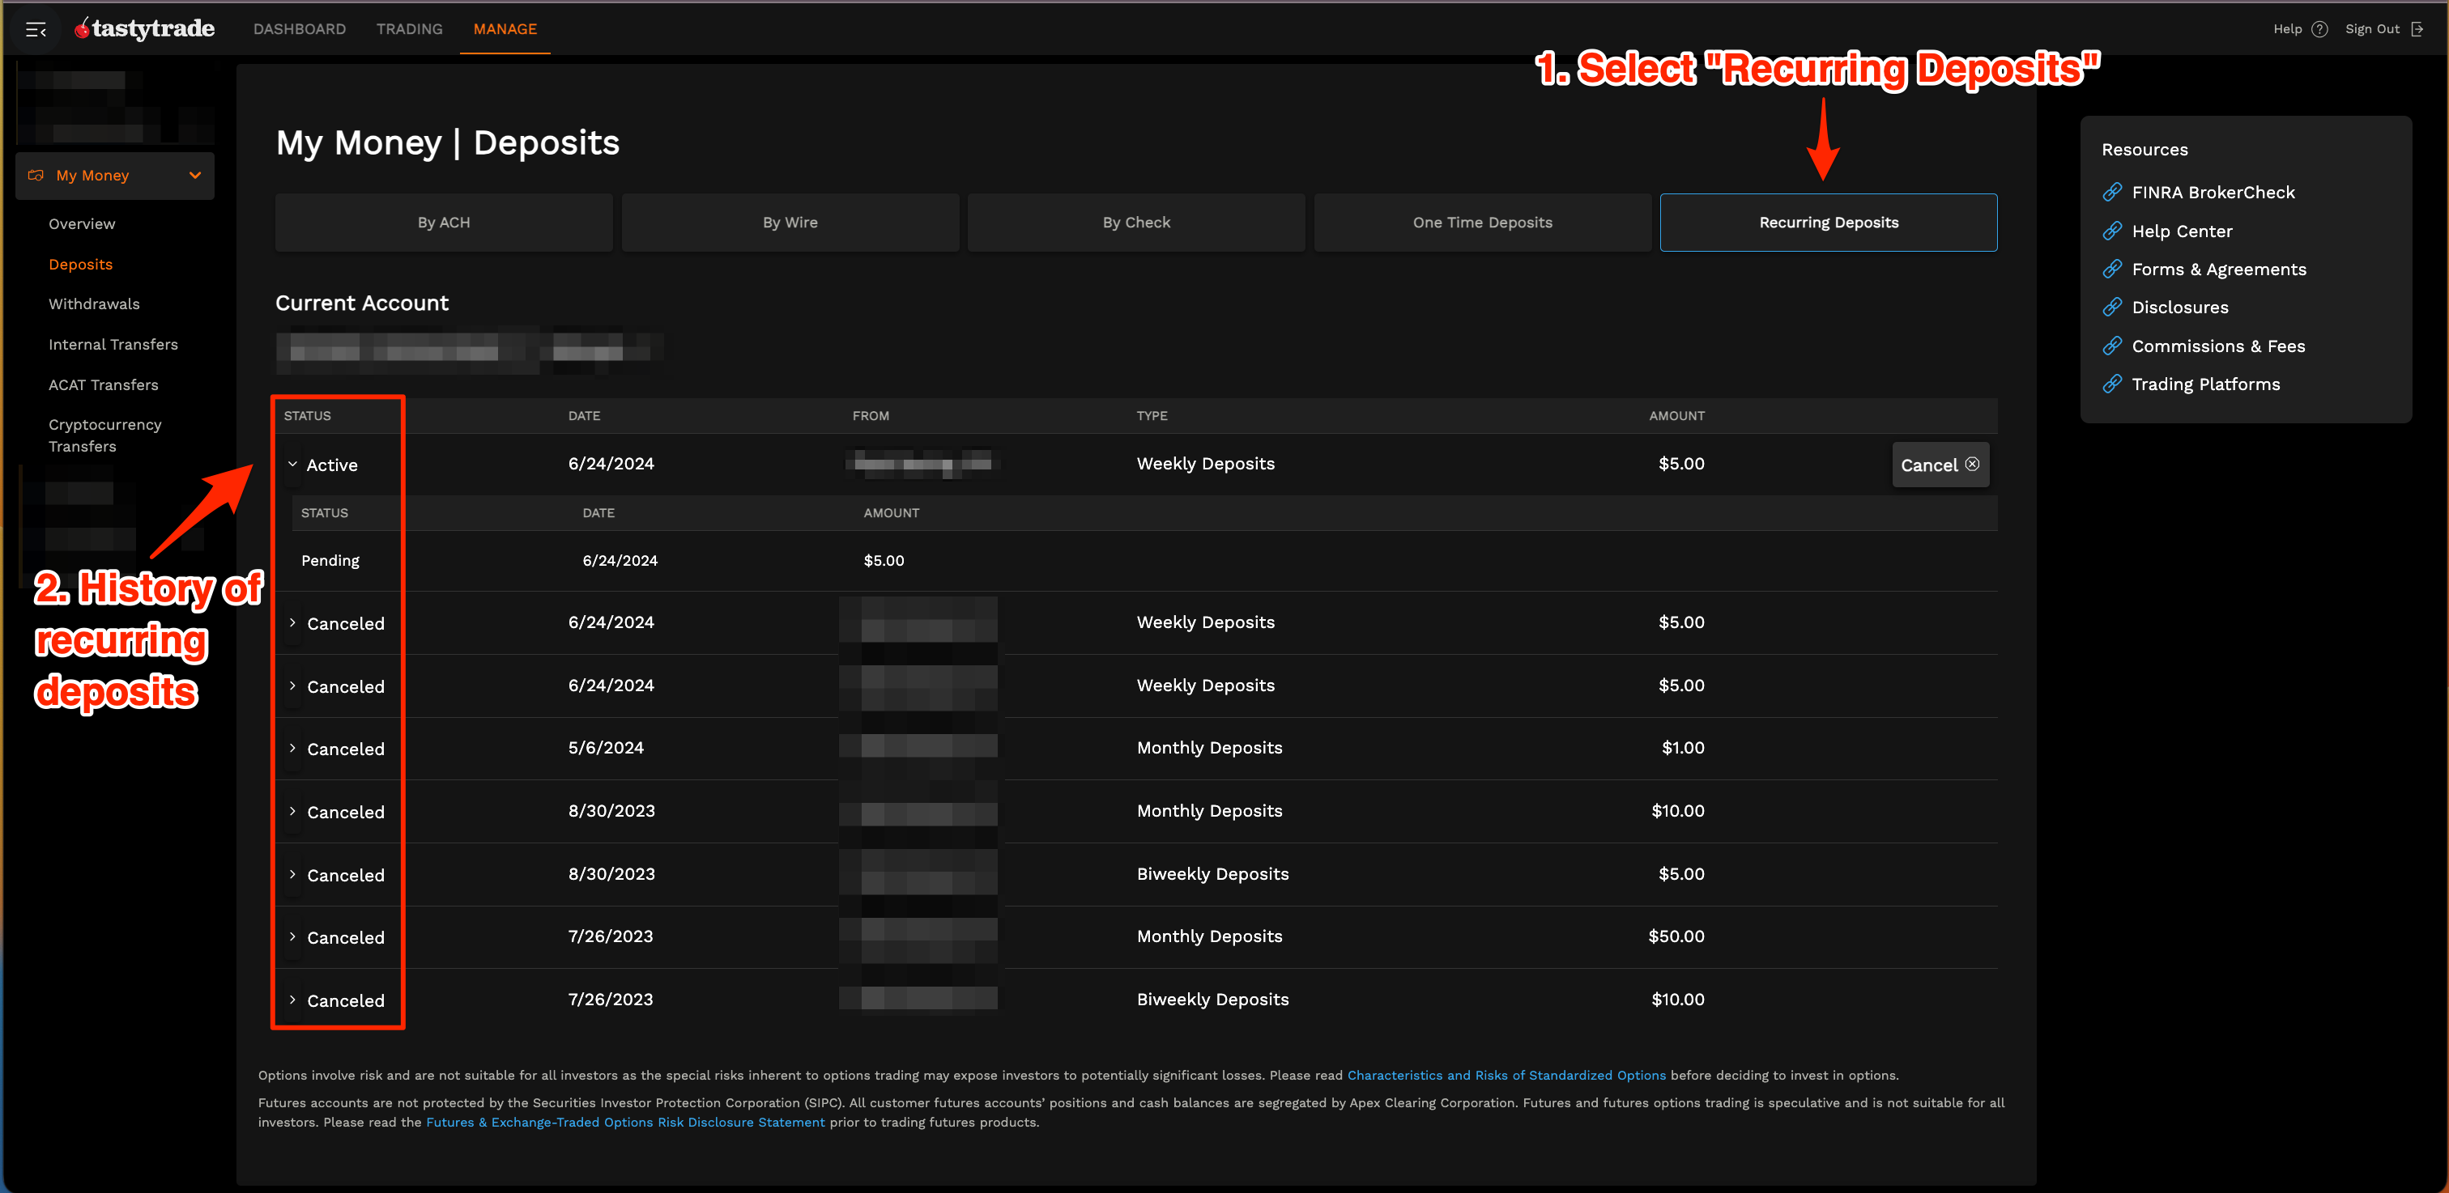Image resolution: width=2449 pixels, height=1193 pixels.
Task: Click the link icon beside Disclosures
Action: (x=2112, y=307)
